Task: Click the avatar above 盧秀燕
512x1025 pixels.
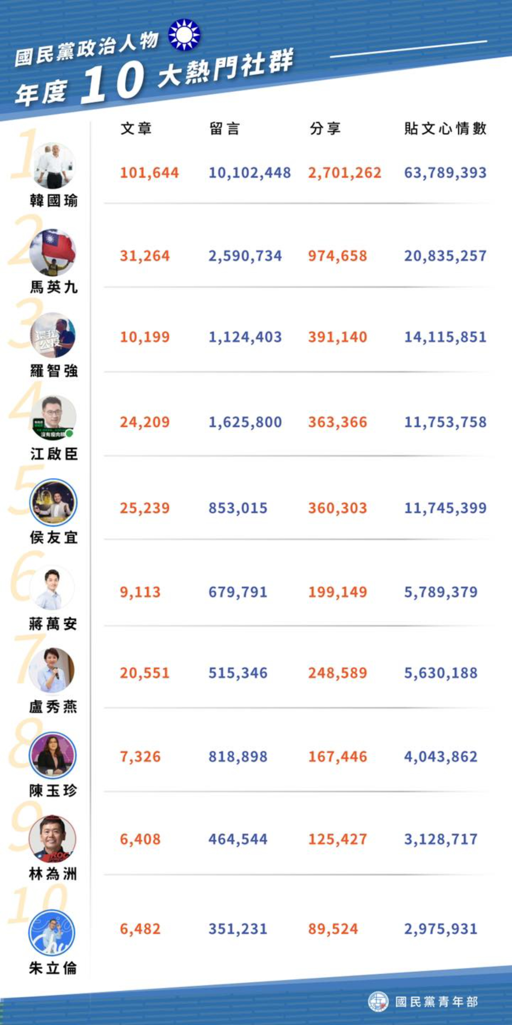Action: (x=52, y=670)
